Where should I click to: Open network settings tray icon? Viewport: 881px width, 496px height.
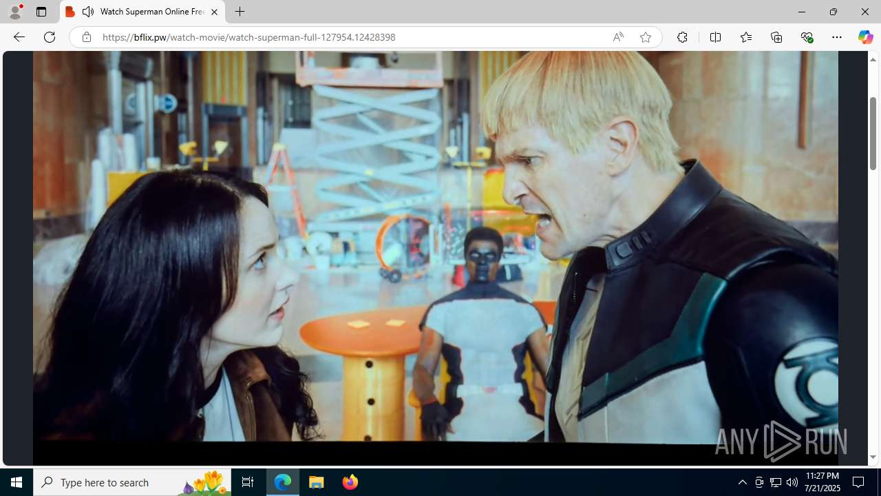776,482
